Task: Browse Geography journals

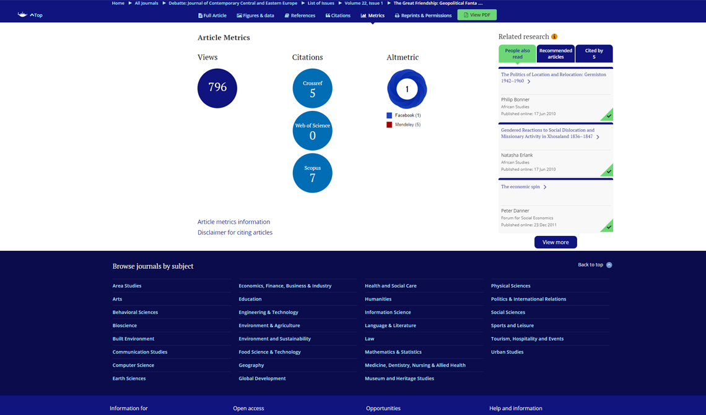Action: [x=251, y=365]
